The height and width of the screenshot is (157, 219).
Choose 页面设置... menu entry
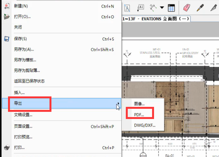23,126
